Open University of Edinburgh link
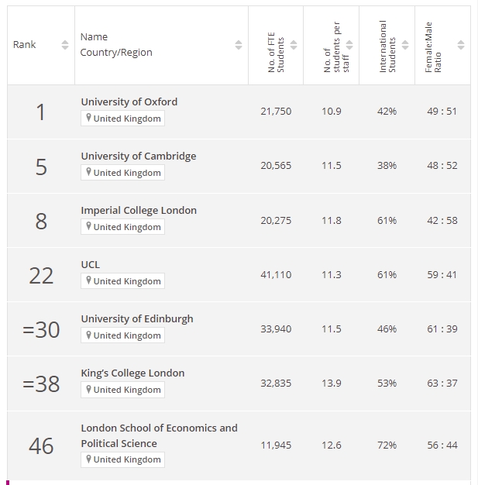This screenshot has width=478, height=485. pos(137,319)
